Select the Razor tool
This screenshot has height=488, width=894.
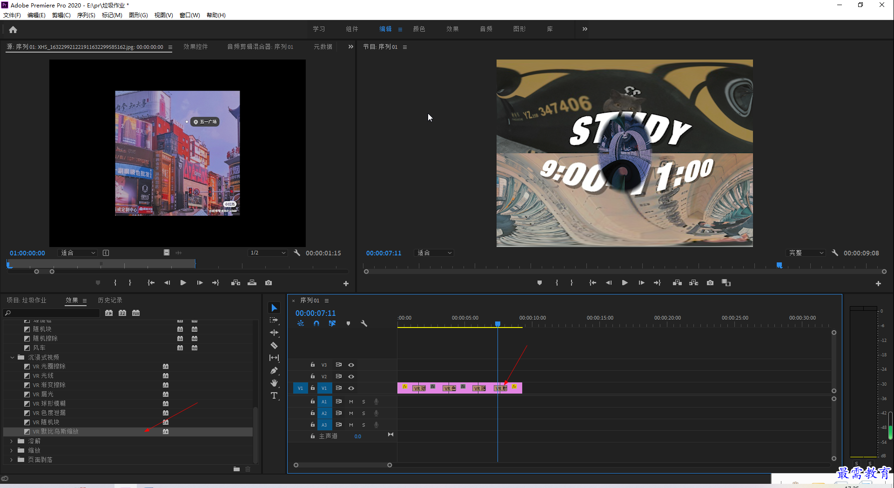point(274,345)
